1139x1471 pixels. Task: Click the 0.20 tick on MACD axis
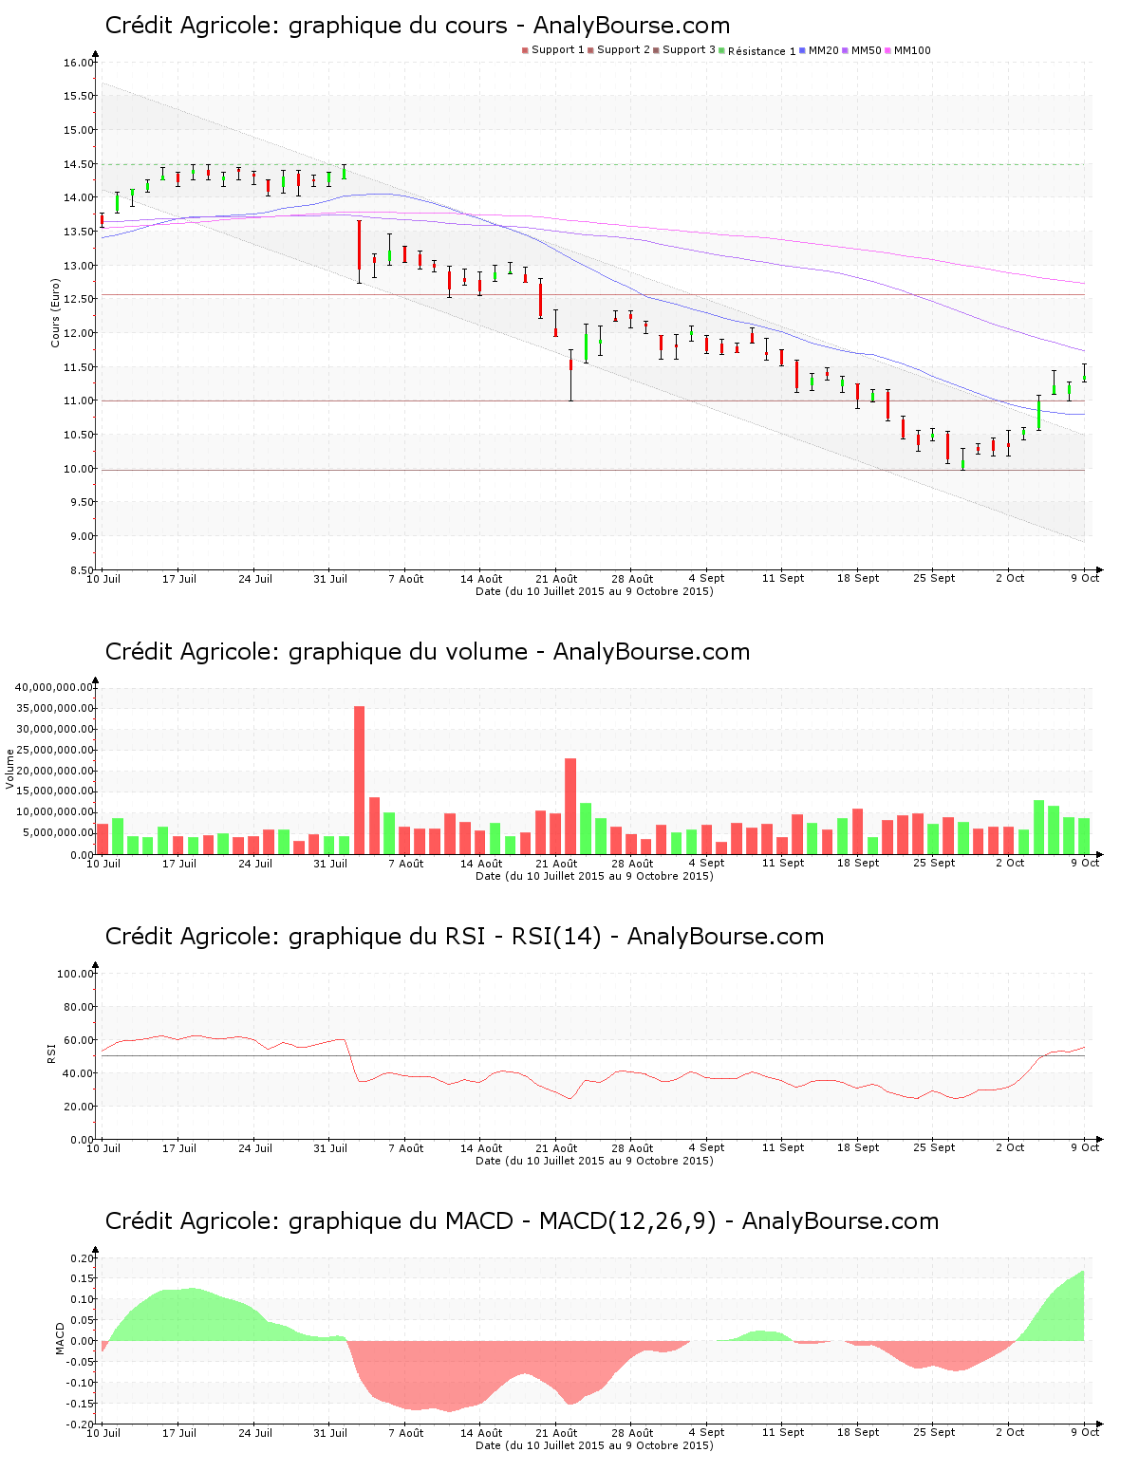84,1258
